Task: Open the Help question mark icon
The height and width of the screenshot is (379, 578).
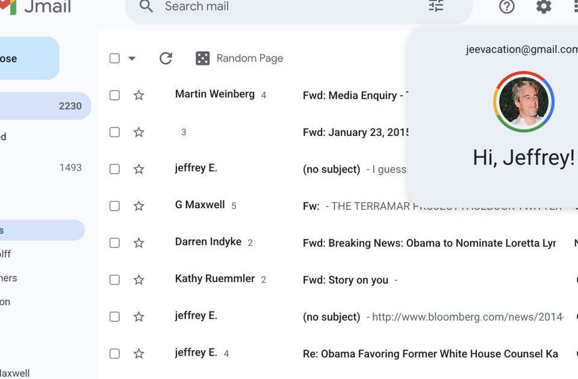Action: pyautogui.click(x=507, y=7)
